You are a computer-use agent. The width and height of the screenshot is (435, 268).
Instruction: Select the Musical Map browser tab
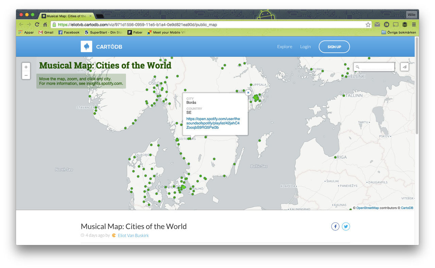[x=66, y=16]
